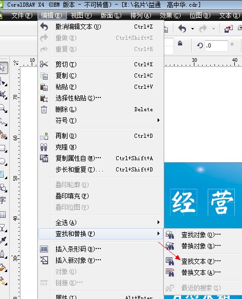Click the rotation angle input field

(x=216, y=45)
